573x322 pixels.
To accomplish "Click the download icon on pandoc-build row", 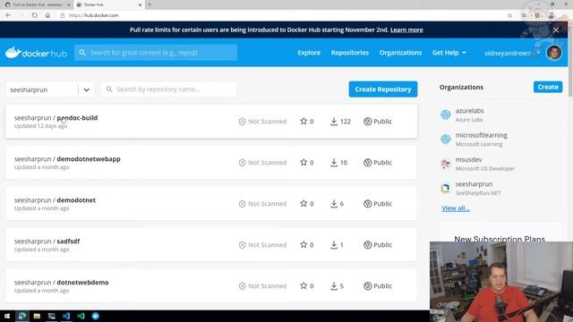I will coord(334,122).
